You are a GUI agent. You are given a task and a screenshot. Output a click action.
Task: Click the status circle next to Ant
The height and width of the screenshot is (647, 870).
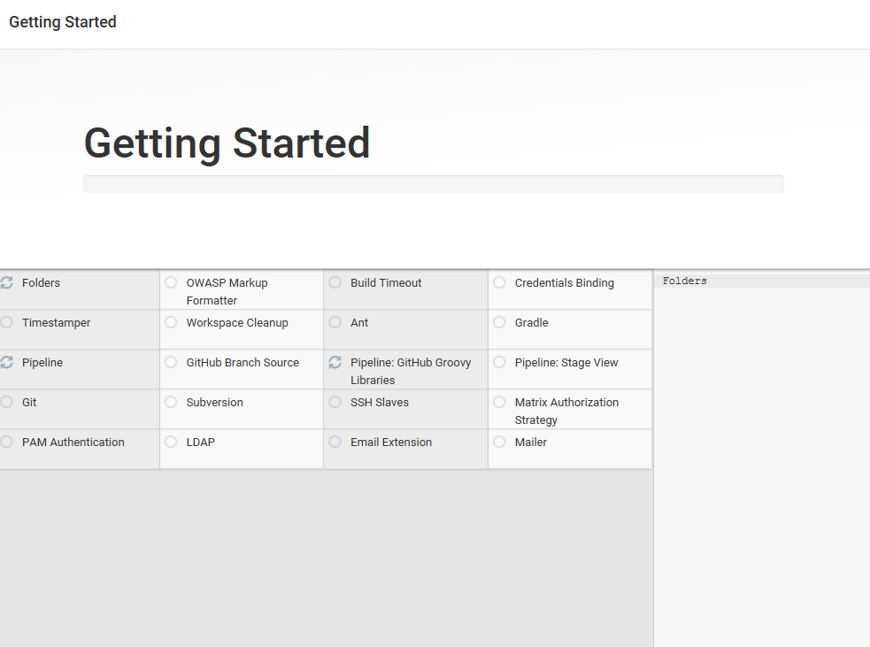pos(335,322)
